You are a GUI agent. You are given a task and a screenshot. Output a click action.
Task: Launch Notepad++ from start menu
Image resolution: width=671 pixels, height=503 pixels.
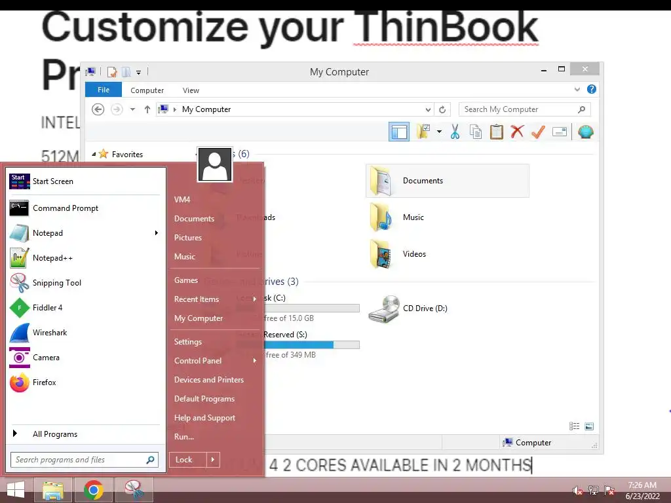(x=85, y=258)
